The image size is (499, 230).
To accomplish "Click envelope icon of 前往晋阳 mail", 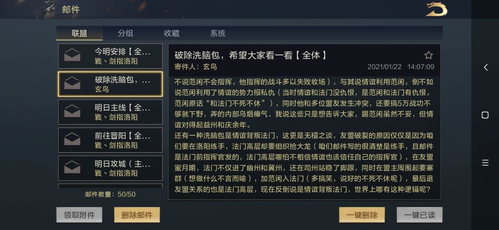I will [72, 140].
